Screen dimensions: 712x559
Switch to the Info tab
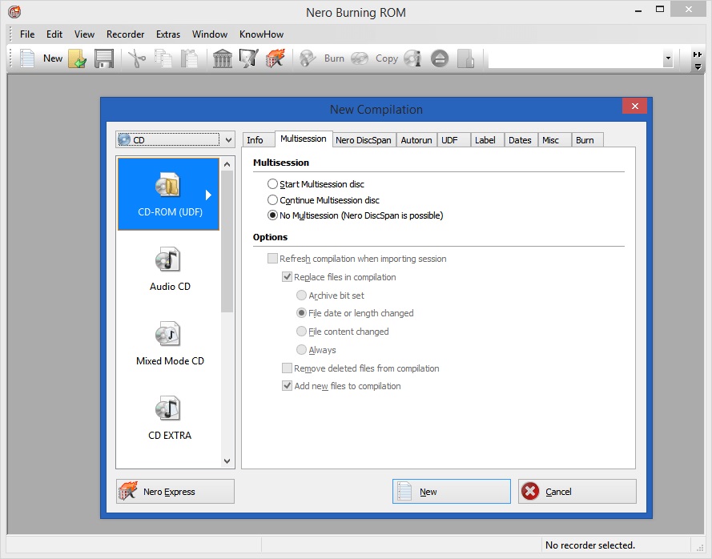[259, 140]
